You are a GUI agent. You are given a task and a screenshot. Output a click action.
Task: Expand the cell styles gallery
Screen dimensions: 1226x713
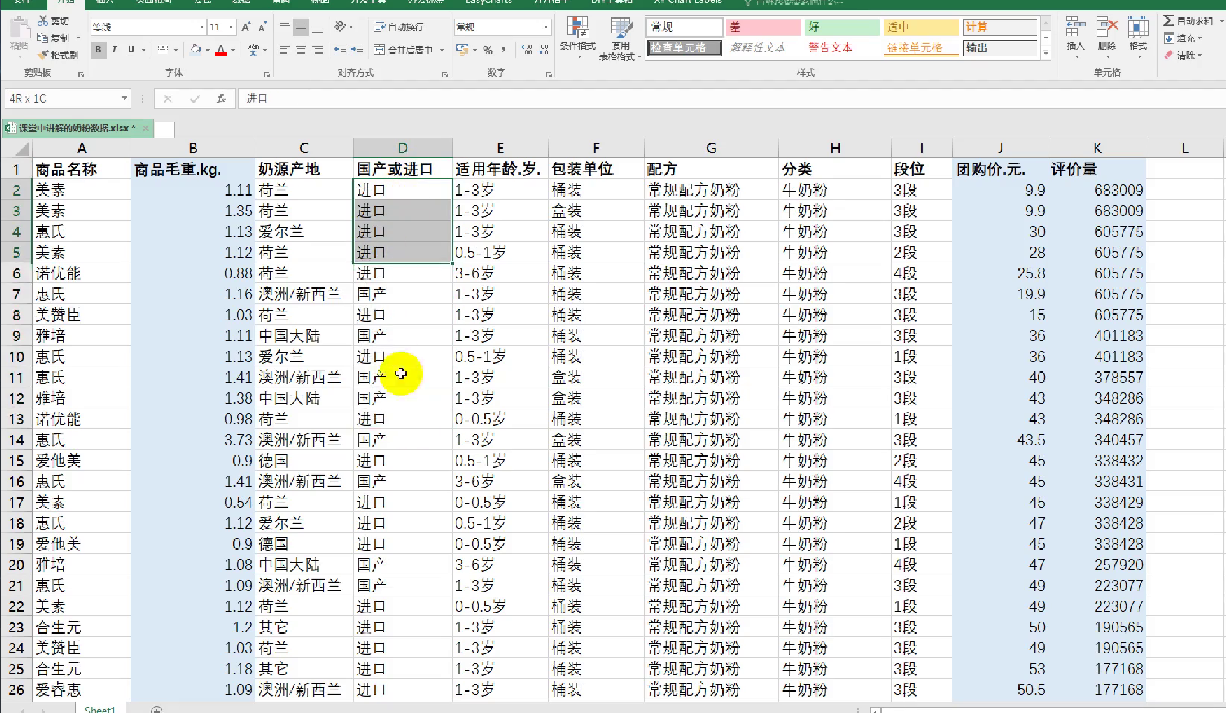(1046, 53)
